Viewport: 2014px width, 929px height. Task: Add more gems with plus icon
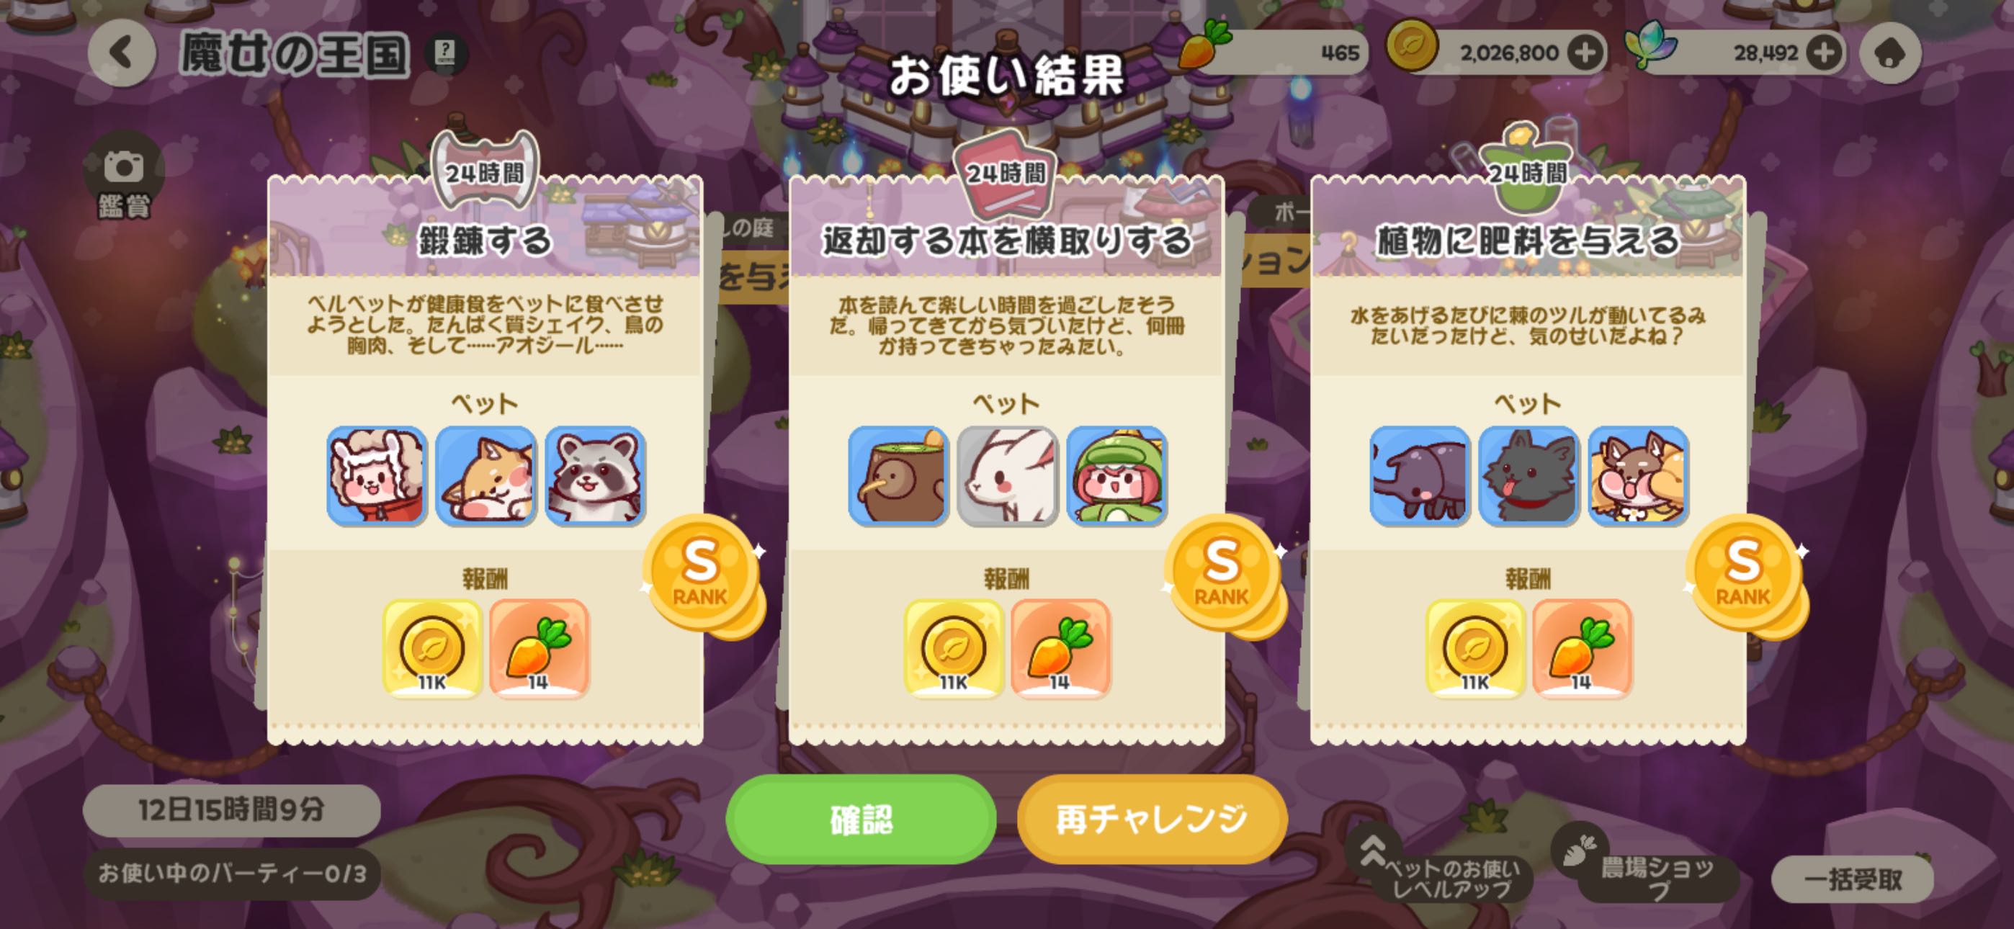(x=1824, y=53)
